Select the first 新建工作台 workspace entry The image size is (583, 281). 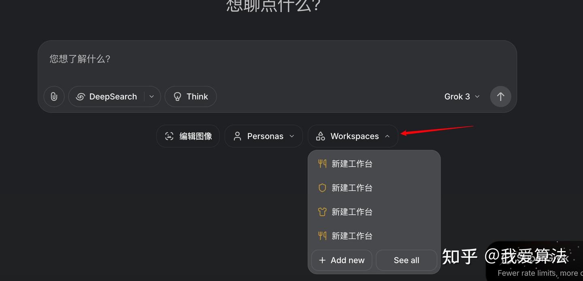pyautogui.click(x=352, y=163)
